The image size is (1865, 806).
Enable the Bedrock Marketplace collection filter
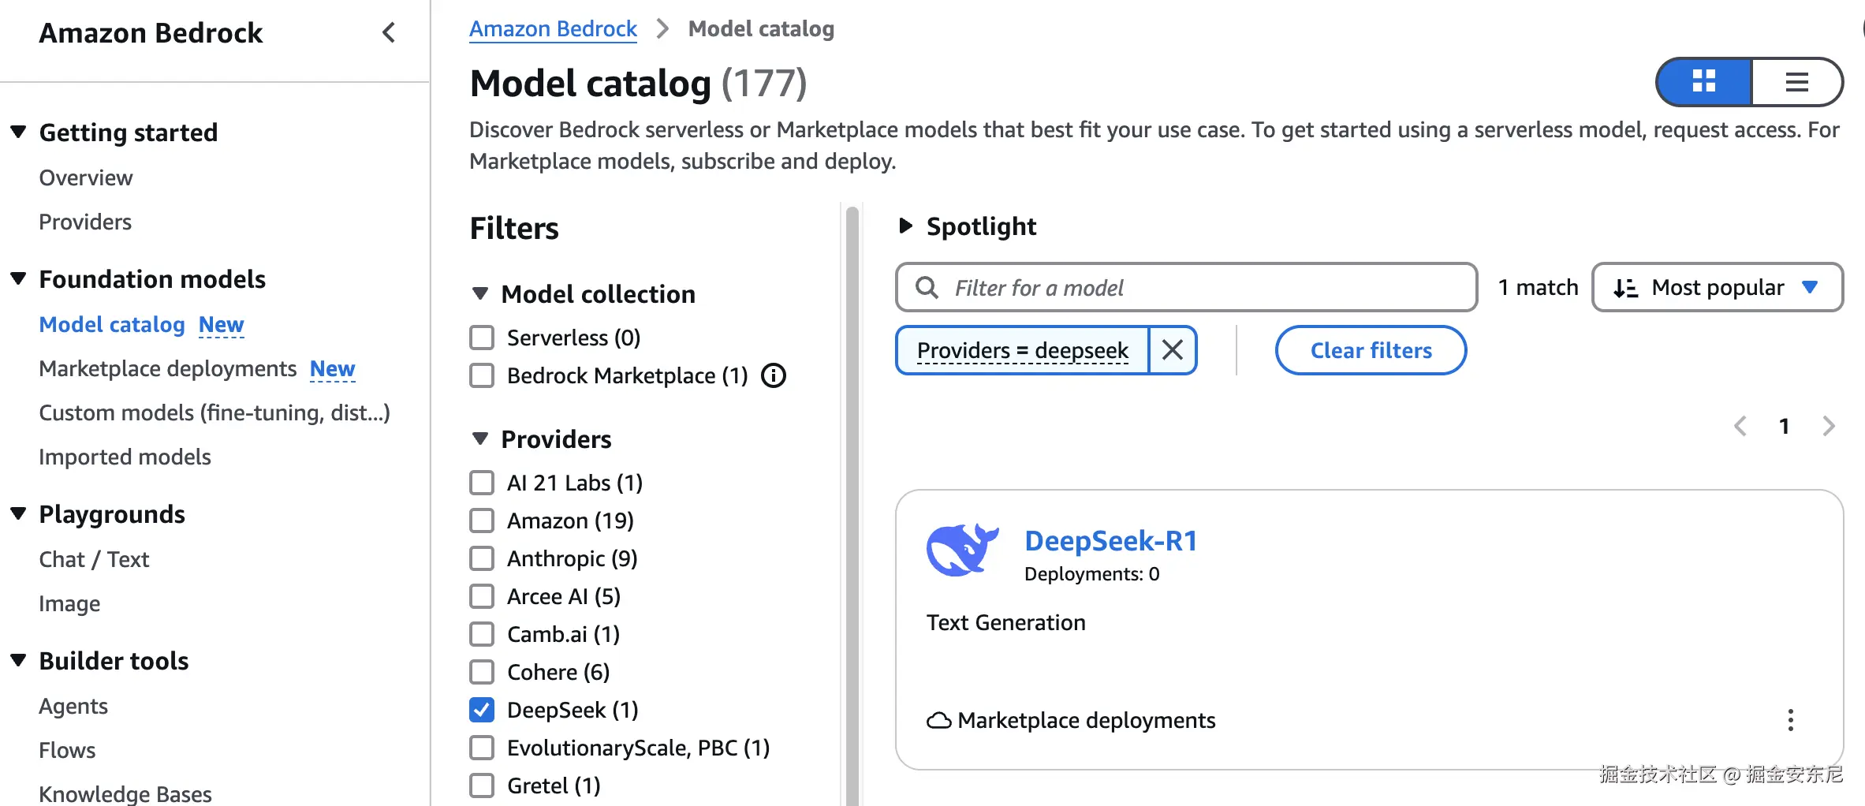pos(482,375)
